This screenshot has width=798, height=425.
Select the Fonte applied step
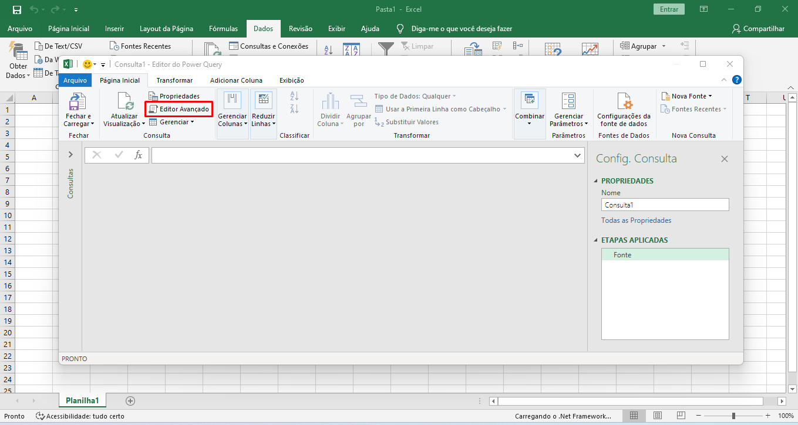[x=622, y=255]
